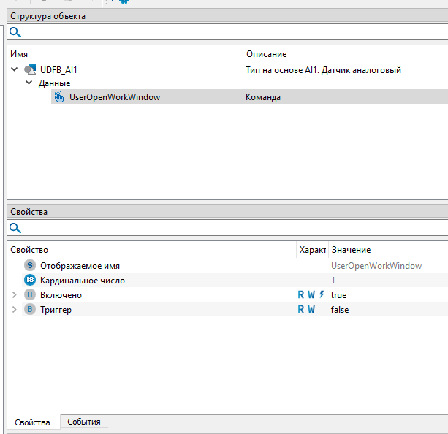Collapse the UDFB_AI1 tree node
The image size is (448, 434).
[x=15, y=70]
